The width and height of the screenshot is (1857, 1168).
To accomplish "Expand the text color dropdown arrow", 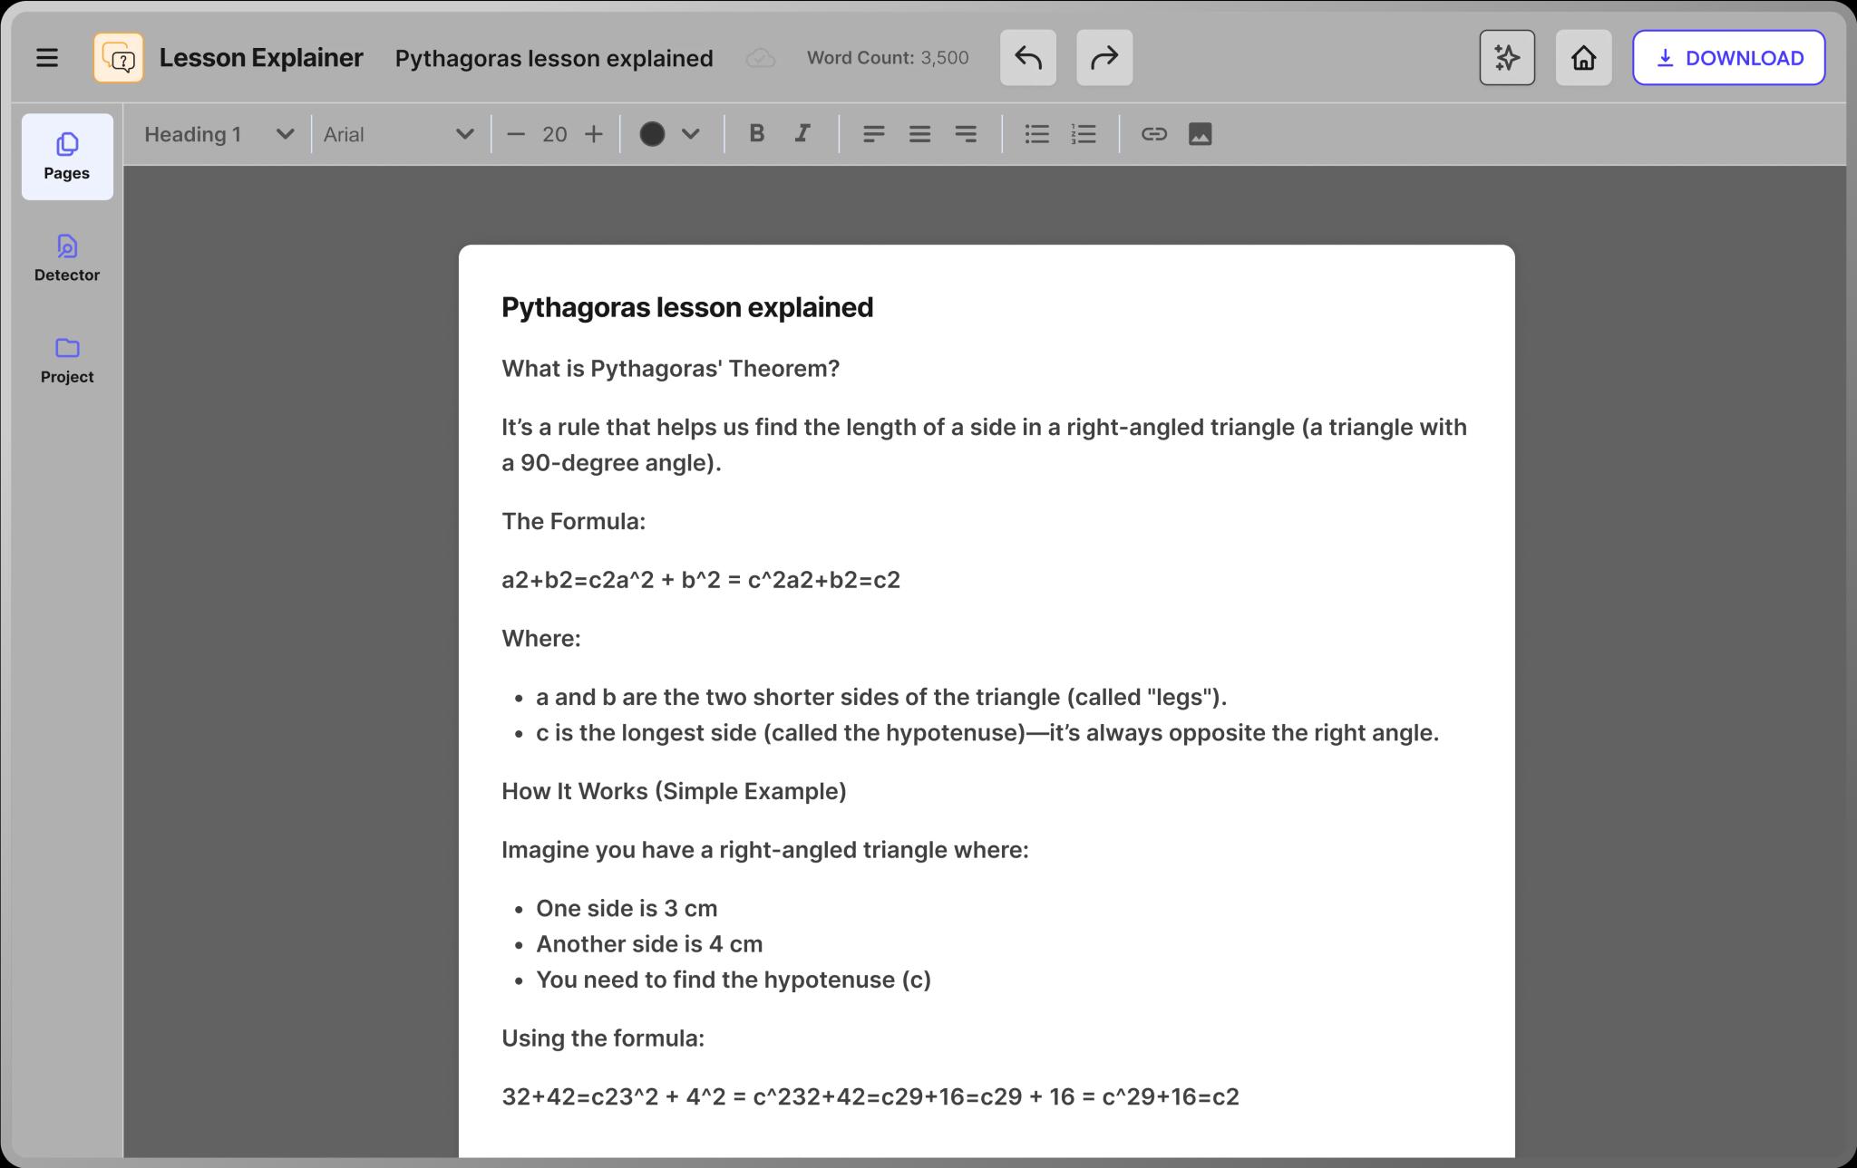I will (x=691, y=134).
